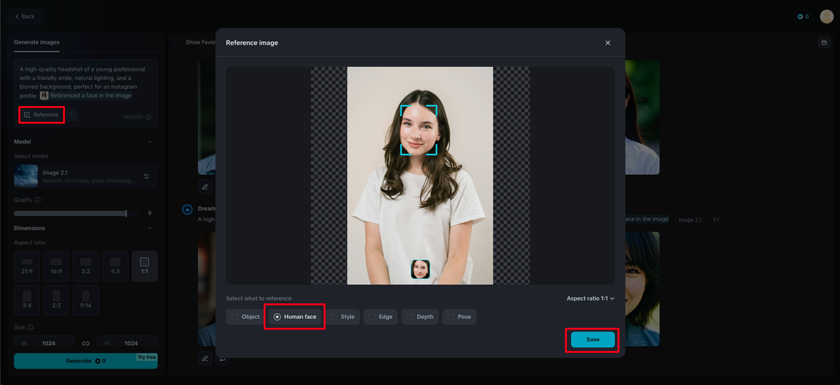Click the width input field
The height and width of the screenshot is (385, 840).
[44, 342]
